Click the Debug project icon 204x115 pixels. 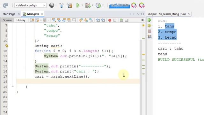88,5
